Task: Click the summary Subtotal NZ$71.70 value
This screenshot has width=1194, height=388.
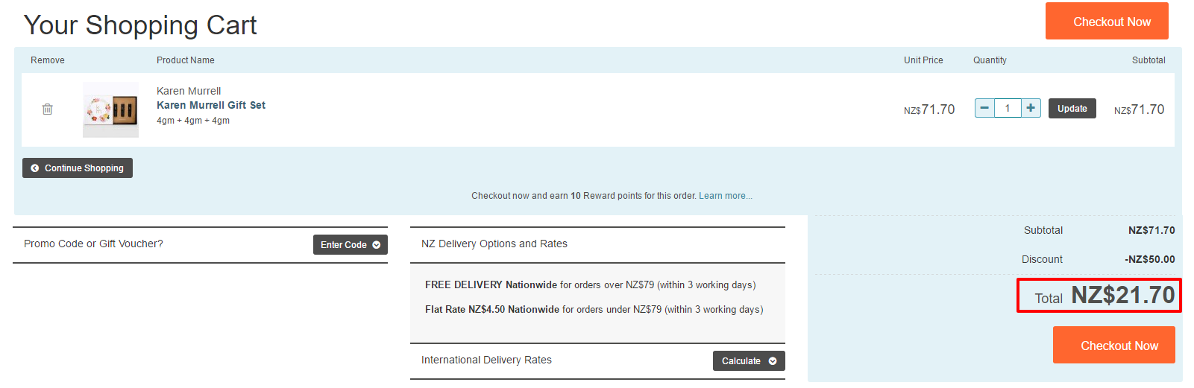Action: 1151,230
